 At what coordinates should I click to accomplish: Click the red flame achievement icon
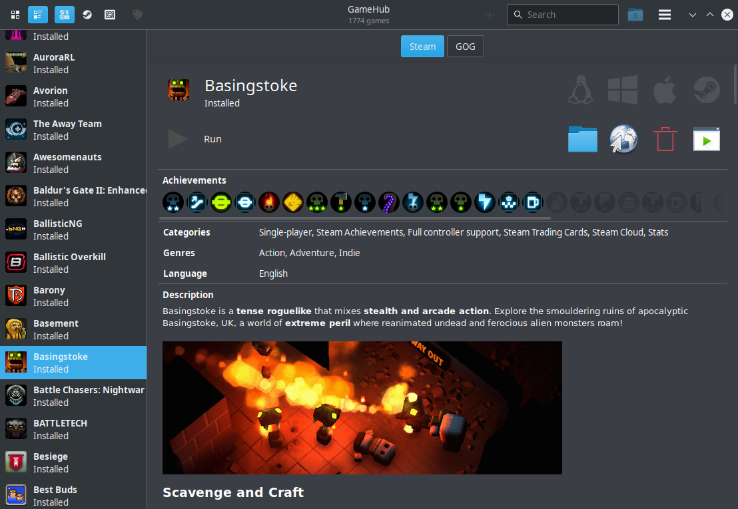[269, 202]
